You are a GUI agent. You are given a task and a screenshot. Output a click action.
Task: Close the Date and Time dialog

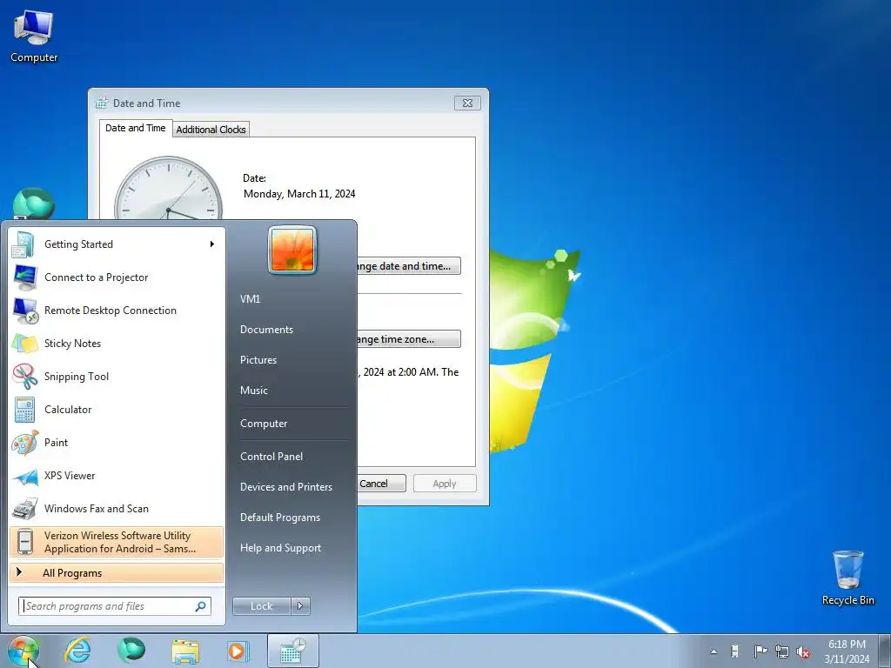(x=467, y=103)
